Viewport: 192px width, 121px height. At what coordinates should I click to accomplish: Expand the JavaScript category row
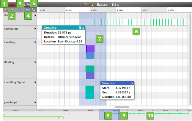(x=35, y=102)
